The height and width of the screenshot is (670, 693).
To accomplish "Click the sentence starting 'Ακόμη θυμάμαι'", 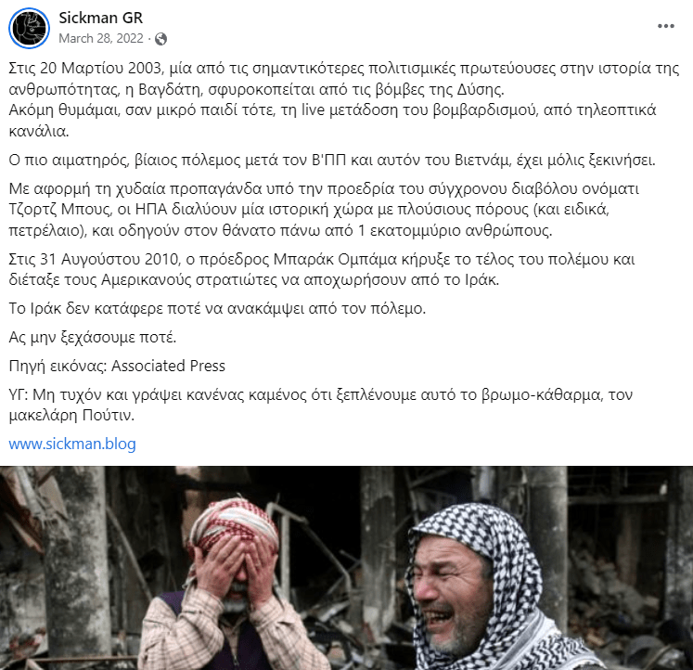I will 332,121.
